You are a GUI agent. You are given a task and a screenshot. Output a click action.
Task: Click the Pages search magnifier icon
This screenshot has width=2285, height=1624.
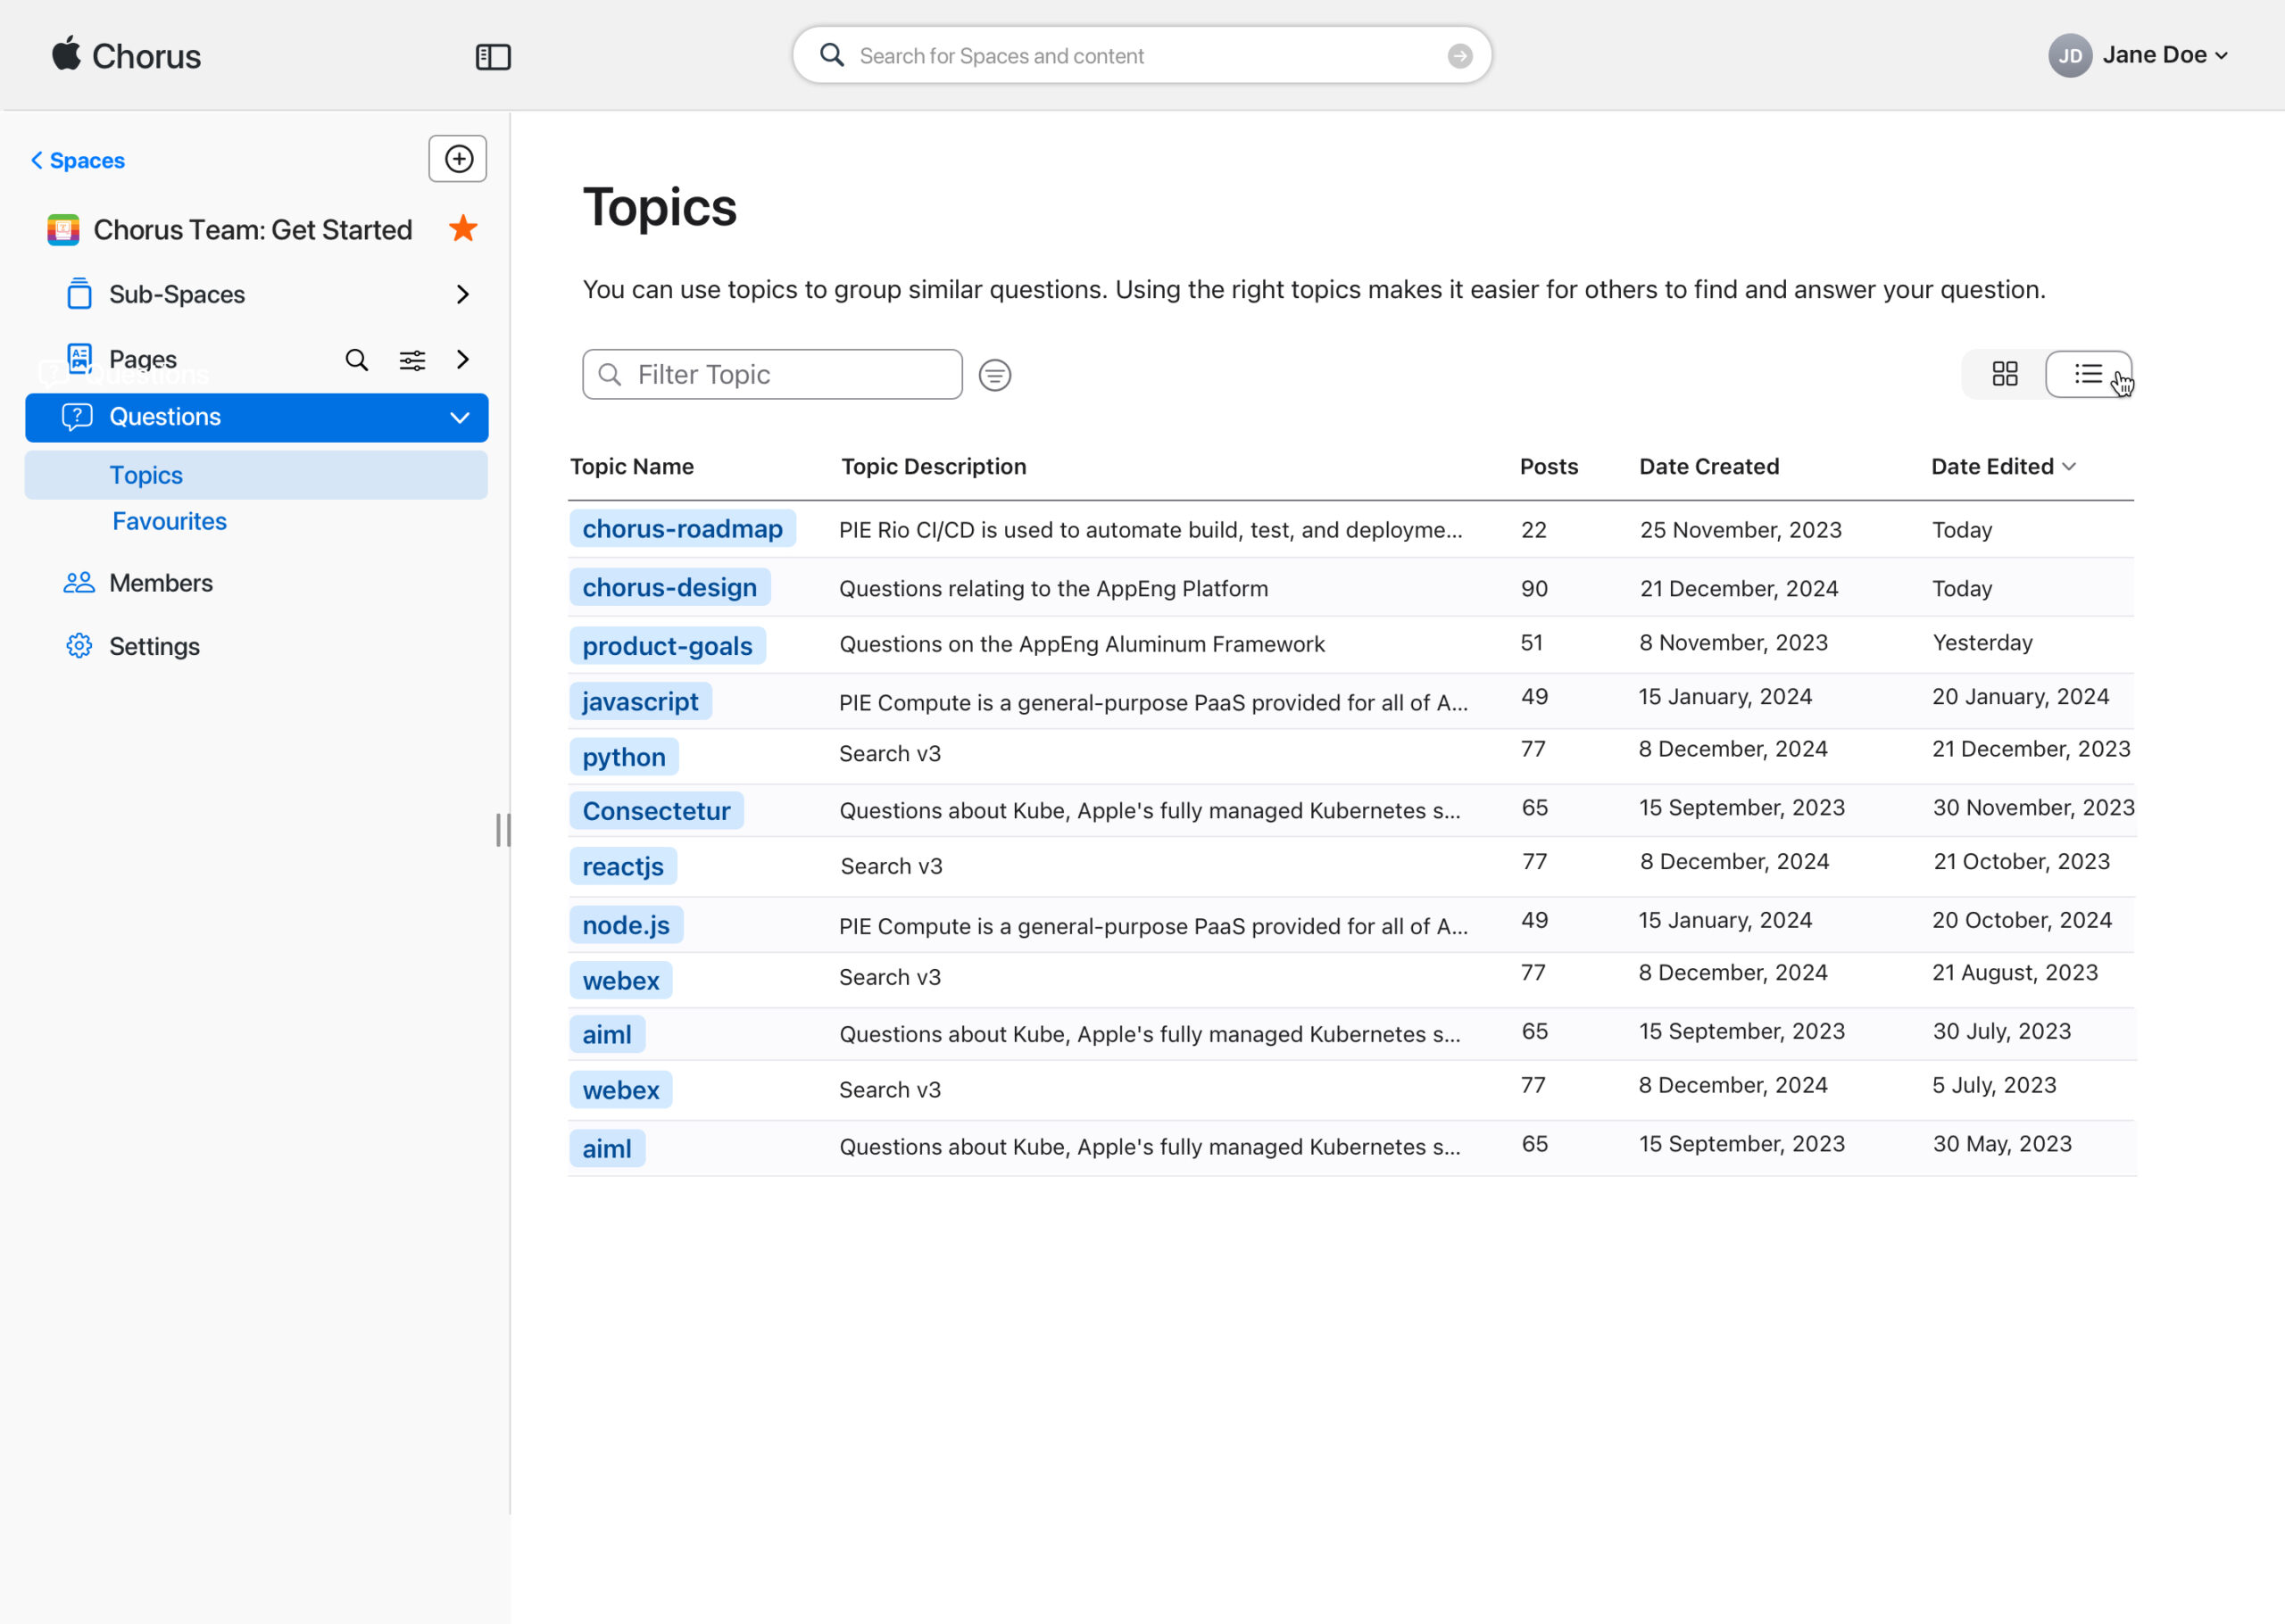(357, 360)
